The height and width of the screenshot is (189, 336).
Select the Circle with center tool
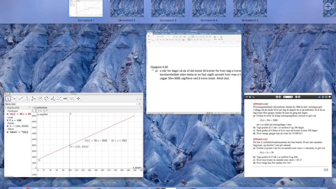coord(40,99)
